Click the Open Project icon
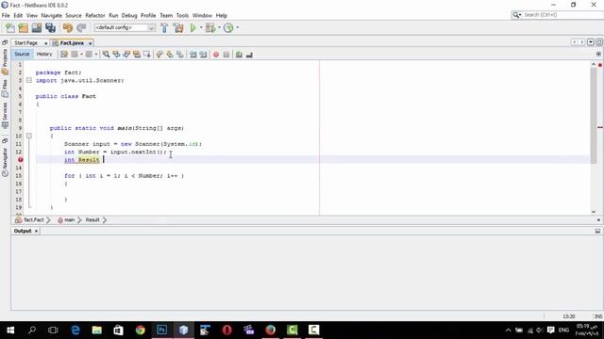Image resolution: width=604 pixels, height=339 pixels. click(x=37, y=27)
